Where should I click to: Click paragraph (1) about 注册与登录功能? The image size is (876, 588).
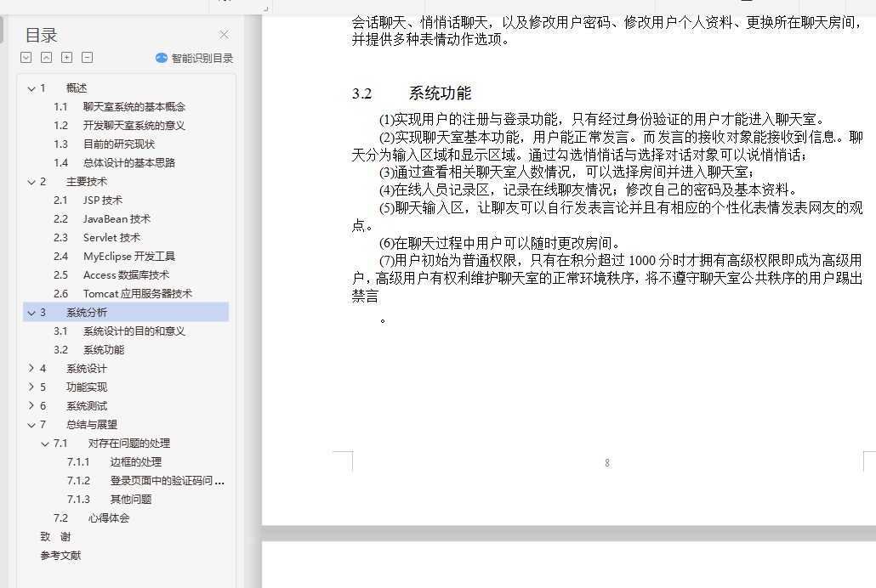[602, 120]
